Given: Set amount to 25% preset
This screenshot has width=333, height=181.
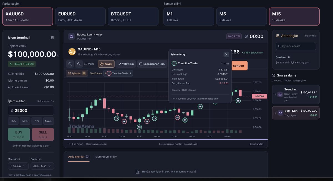Looking at the screenshot, I should [x=13, y=121].
